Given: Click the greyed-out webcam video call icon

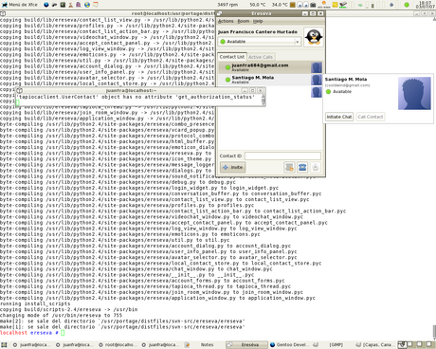Looking at the screenshot, I should coord(316,167).
